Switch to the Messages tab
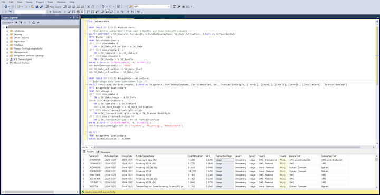Screen dimensions: 380x195 point(103,152)
